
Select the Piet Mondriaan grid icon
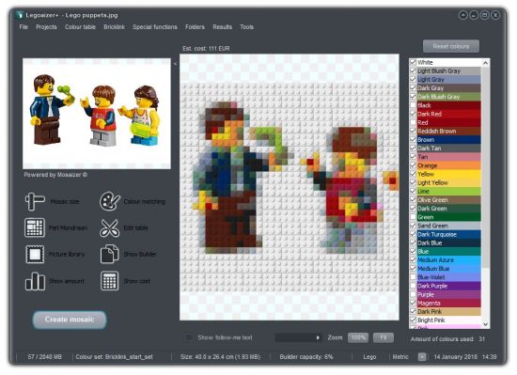pyautogui.click(x=35, y=227)
